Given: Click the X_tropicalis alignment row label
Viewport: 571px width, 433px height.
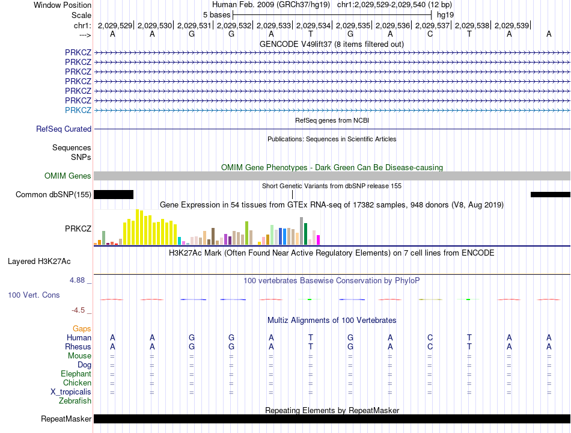Looking at the screenshot, I should pos(71,392).
